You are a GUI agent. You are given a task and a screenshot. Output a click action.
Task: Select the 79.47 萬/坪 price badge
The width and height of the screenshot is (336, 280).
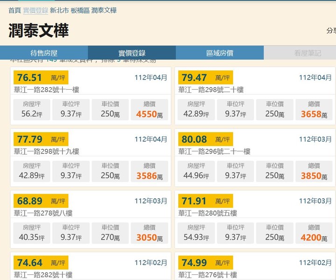pyautogui.click(x=205, y=77)
